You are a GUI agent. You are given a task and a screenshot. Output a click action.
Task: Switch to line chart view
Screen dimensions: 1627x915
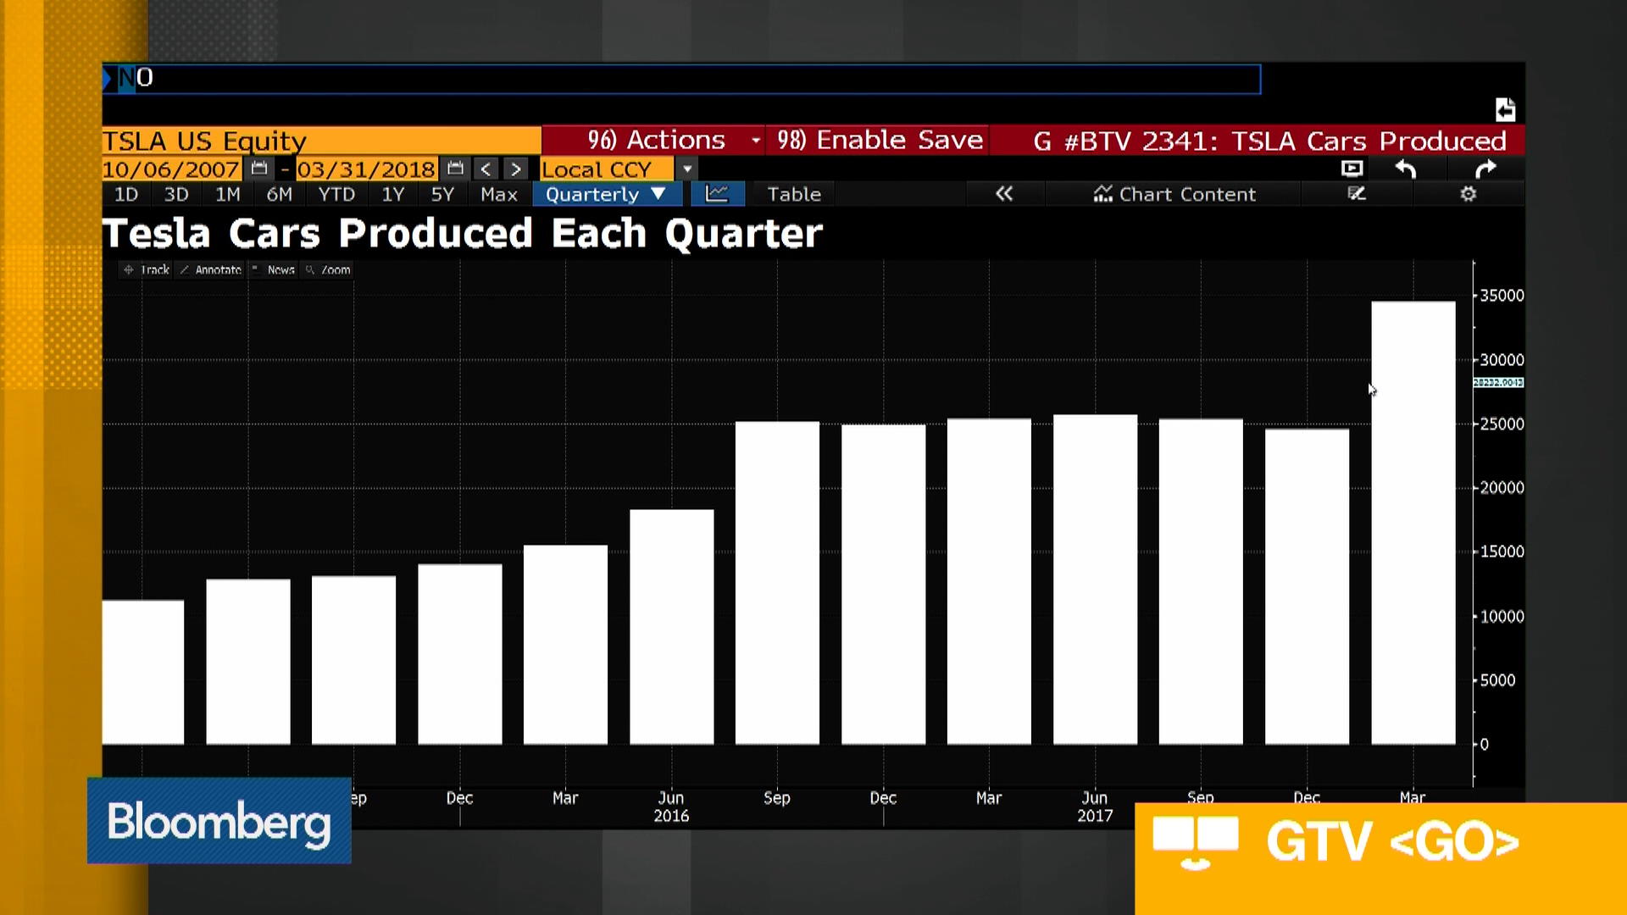click(717, 194)
